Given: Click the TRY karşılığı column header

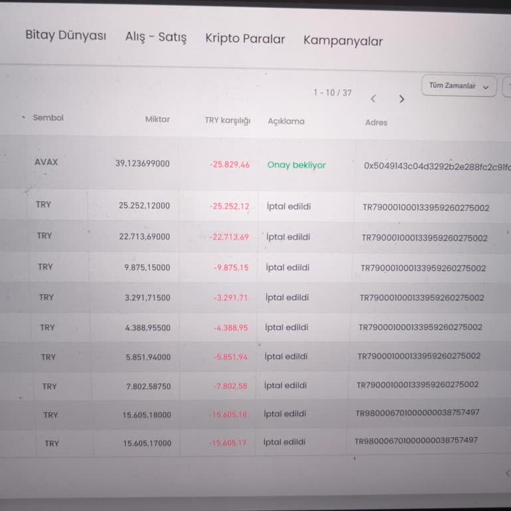Looking at the screenshot, I should point(228,120).
